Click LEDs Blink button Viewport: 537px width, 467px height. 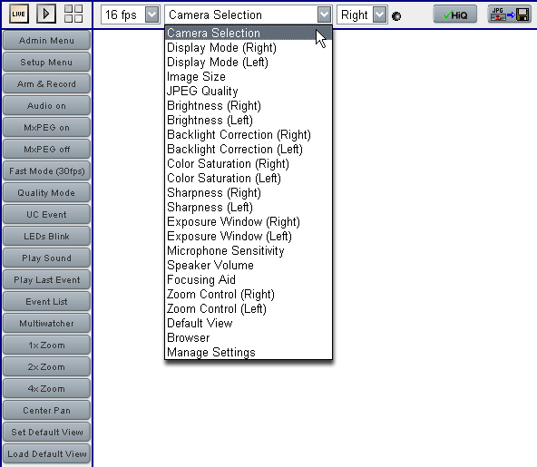[x=46, y=237]
